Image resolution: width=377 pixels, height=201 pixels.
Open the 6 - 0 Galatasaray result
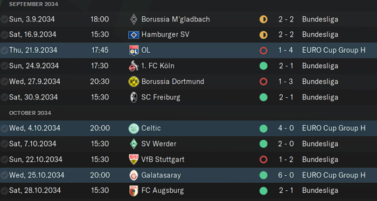coord(286,175)
